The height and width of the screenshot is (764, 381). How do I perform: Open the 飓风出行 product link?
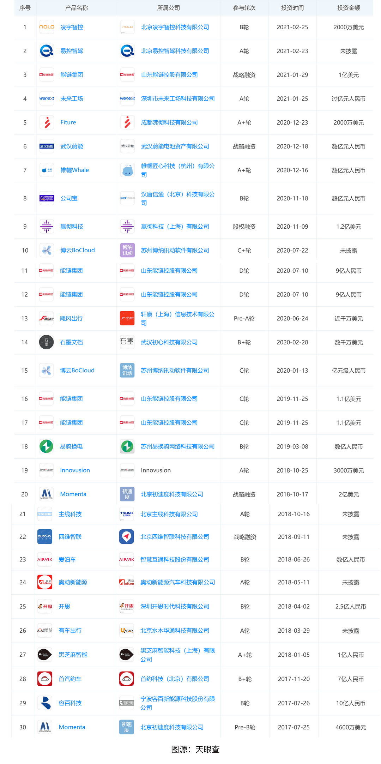[x=71, y=318]
